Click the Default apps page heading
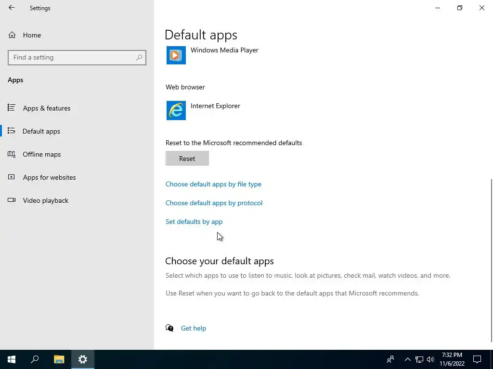The image size is (493, 369). tap(201, 35)
